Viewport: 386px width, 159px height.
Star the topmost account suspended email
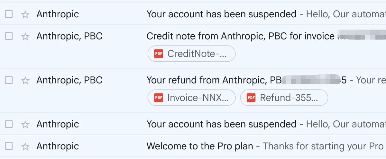25,14
